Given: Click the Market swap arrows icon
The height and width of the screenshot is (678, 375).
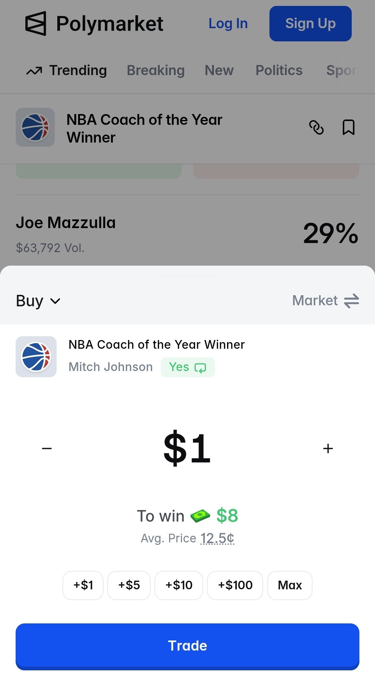Looking at the screenshot, I should [351, 301].
